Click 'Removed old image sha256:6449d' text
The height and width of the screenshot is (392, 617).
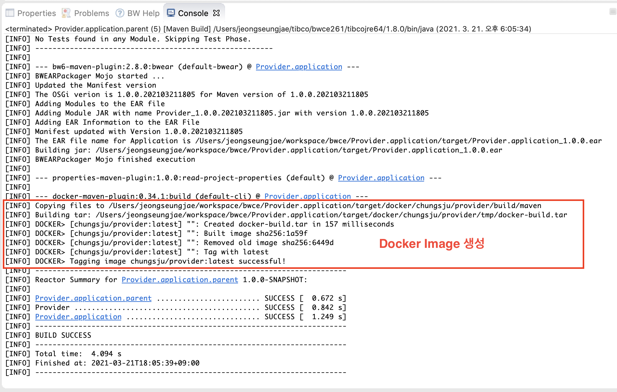[269, 243]
